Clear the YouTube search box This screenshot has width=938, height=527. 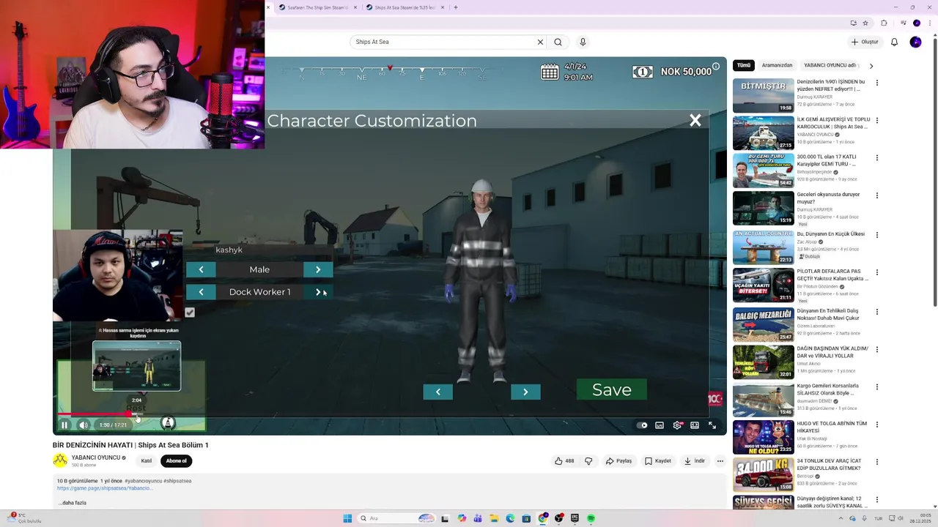click(540, 42)
